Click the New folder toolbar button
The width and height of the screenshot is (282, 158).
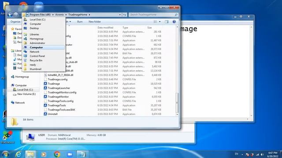click(x=95, y=22)
